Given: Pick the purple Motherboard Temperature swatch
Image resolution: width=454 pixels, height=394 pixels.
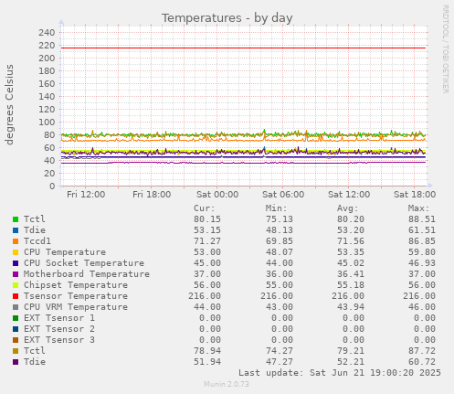Looking at the screenshot, I should pos(16,274).
